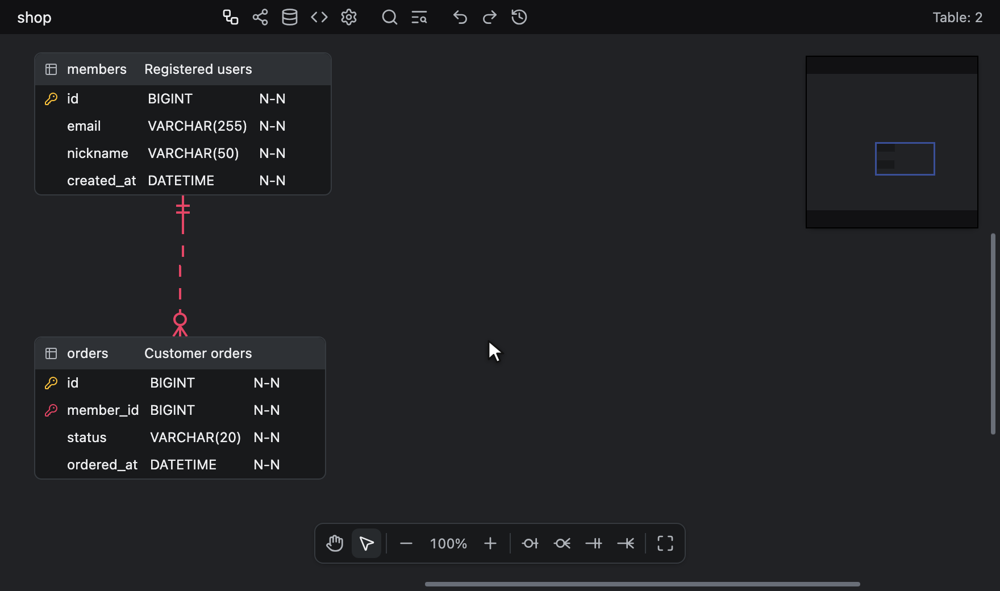The height and width of the screenshot is (591, 1000).
Task: Click the 'Customer orders' table comment
Action: 198,353
